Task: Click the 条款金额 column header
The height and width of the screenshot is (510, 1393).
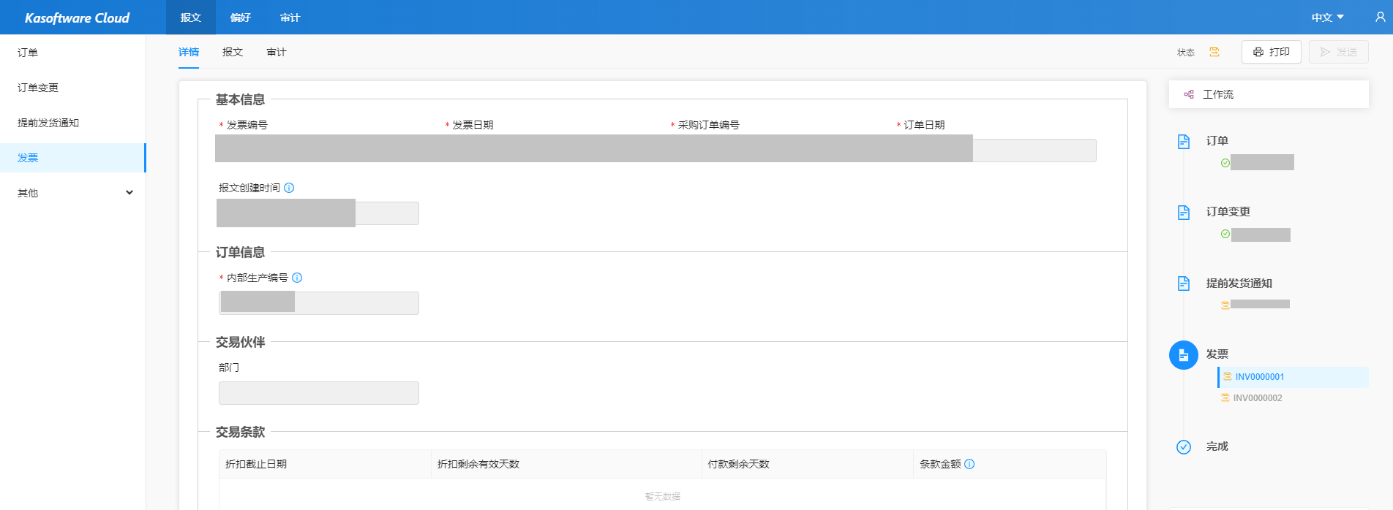Action: (x=1010, y=464)
